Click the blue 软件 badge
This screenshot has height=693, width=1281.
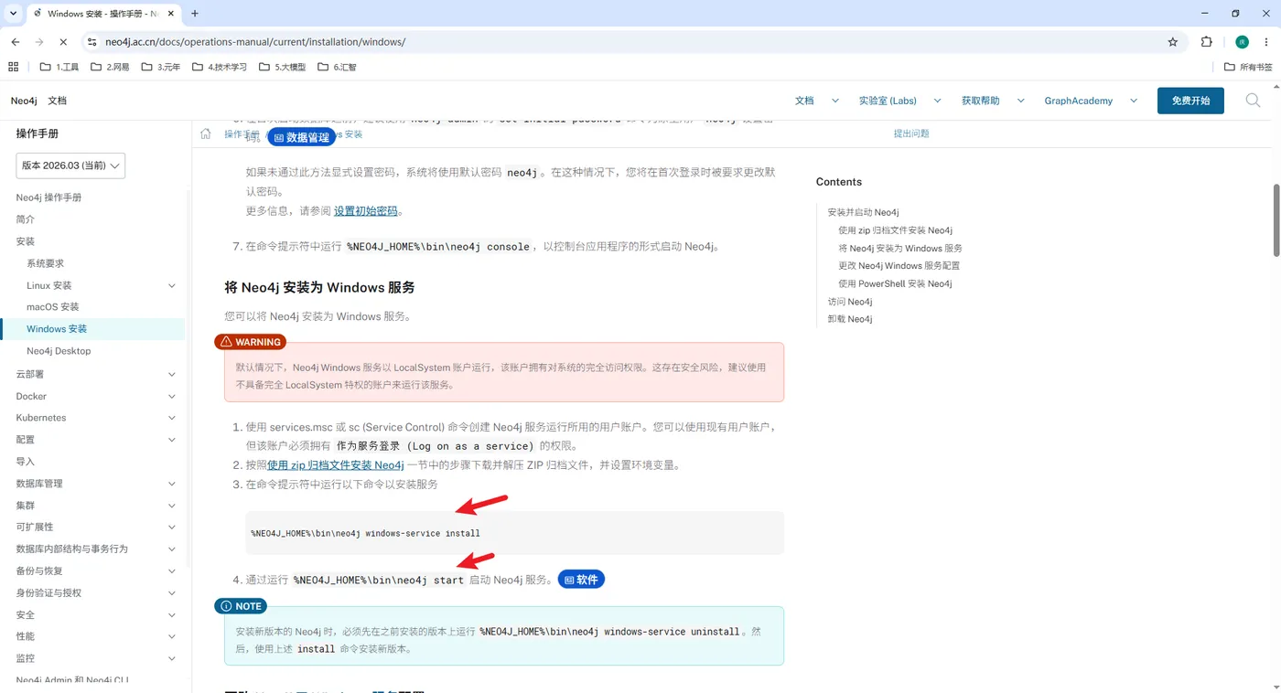point(581,580)
